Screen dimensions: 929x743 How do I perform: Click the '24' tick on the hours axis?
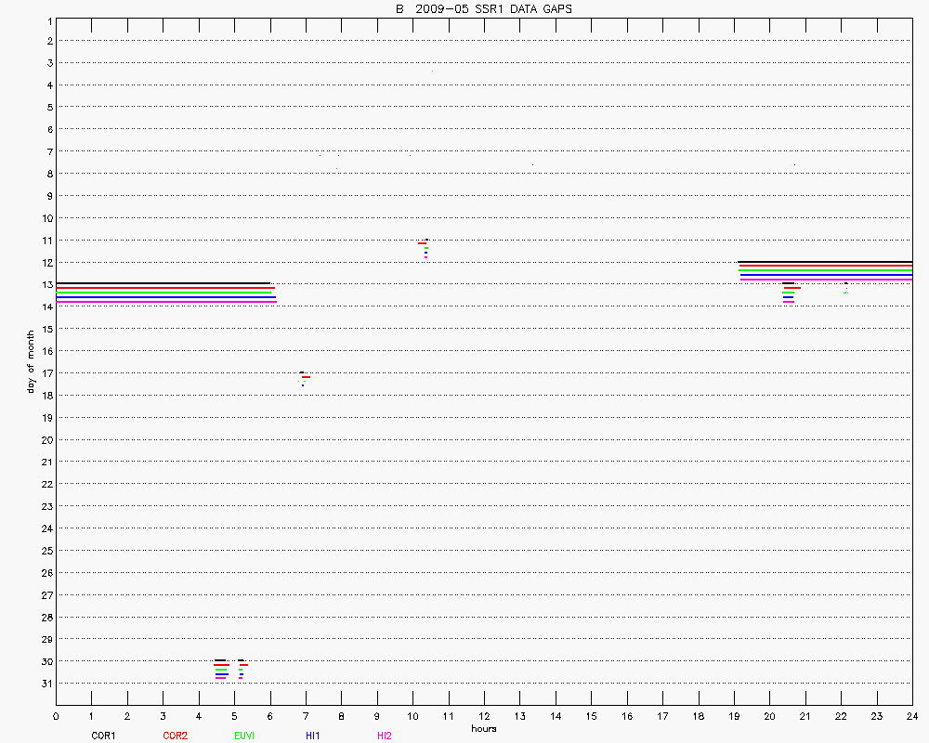(912, 716)
